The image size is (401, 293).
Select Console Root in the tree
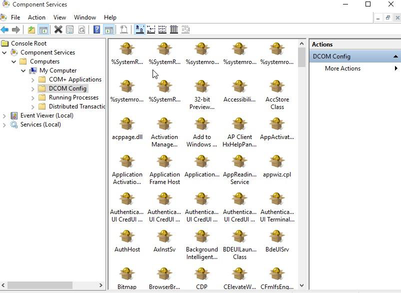tap(28, 43)
